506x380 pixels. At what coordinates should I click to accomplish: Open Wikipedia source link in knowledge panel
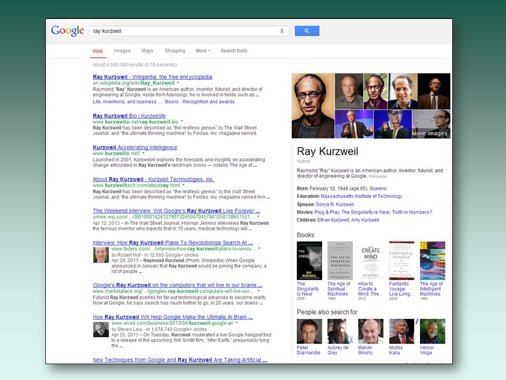tap(377, 176)
